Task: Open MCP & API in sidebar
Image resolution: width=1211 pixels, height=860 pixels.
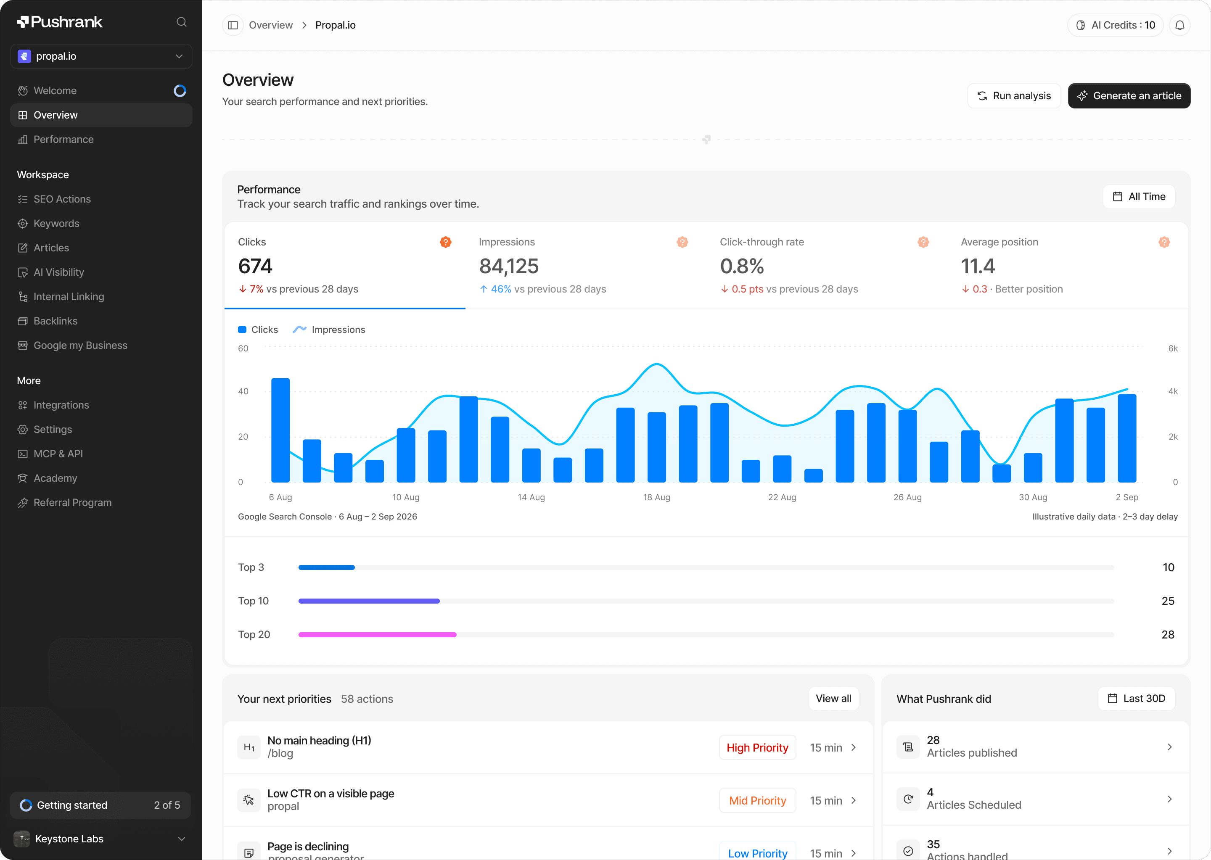Action: [101, 454]
